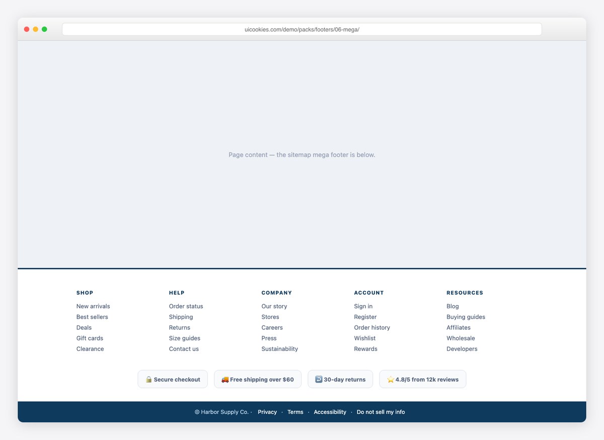
Task: Select Do not sell my info
Action: click(381, 412)
